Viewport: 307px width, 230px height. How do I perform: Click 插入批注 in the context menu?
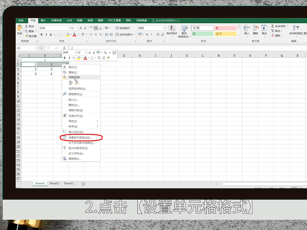(x=81, y=132)
